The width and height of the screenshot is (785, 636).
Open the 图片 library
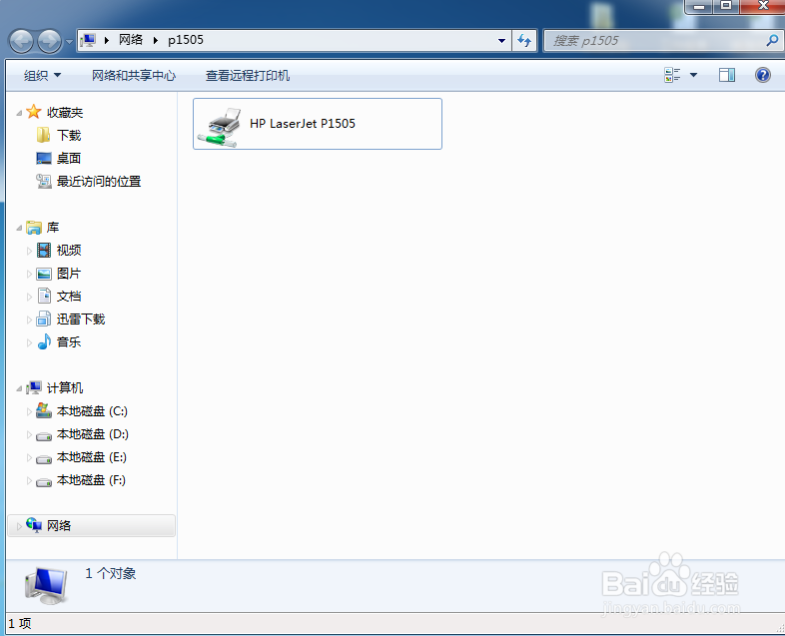[x=69, y=274]
